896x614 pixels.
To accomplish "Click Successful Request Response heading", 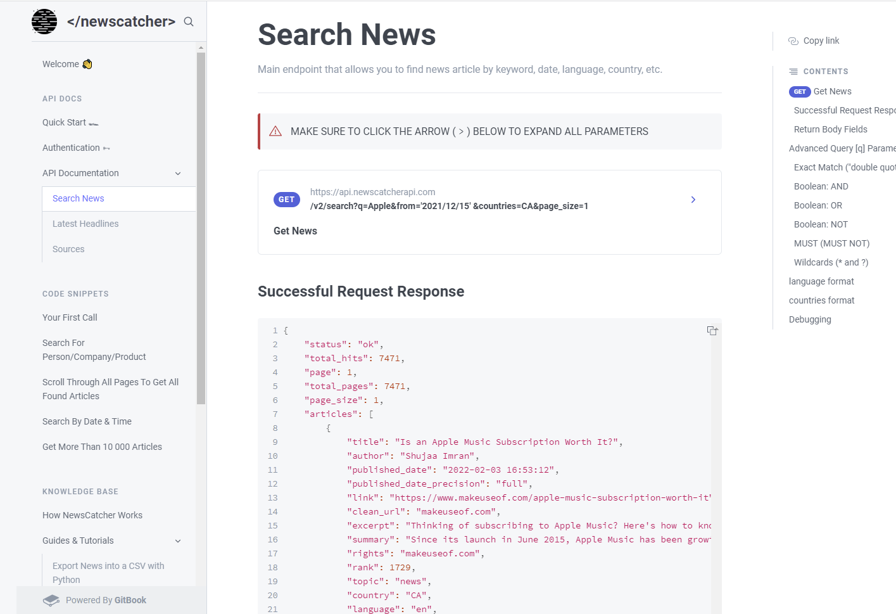I will 361,291.
